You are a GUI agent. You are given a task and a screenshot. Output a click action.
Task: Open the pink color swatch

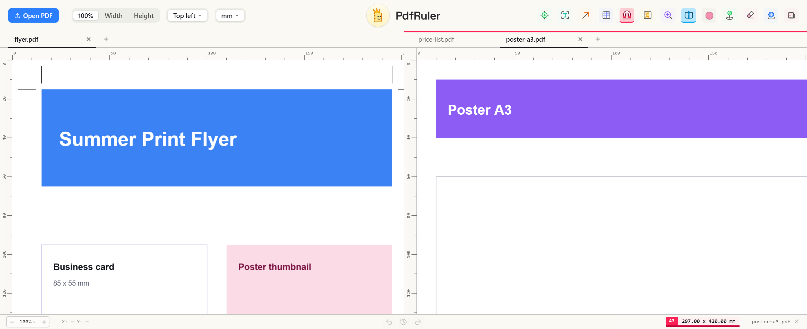pyautogui.click(x=709, y=15)
